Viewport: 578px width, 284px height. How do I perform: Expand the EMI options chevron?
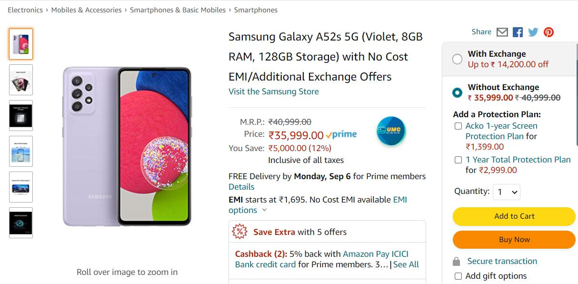(x=265, y=210)
